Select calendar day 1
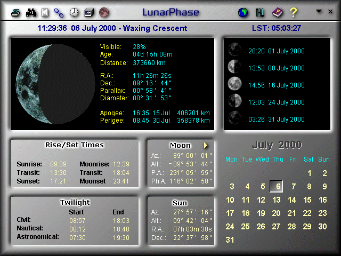341x256 pixels. (x=309, y=173)
